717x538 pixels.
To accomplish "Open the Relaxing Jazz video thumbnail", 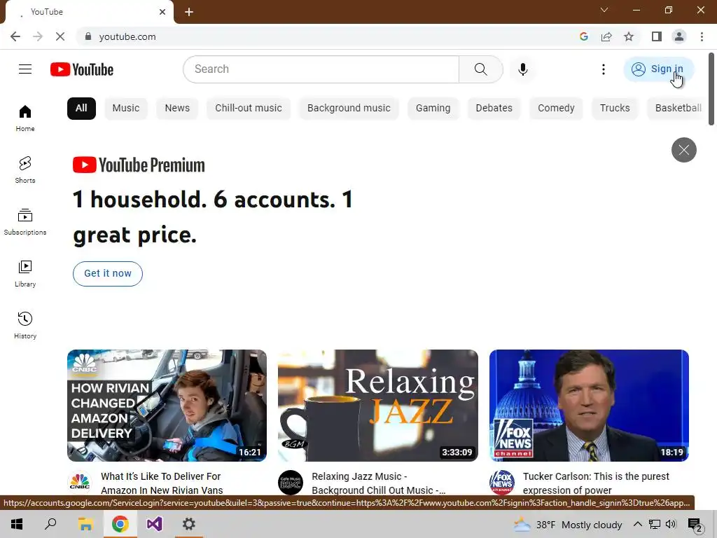I will pyautogui.click(x=377, y=406).
